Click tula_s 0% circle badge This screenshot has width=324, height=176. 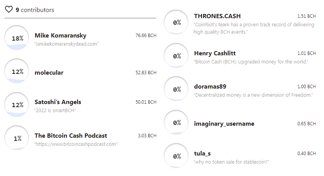tap(176, 156)
